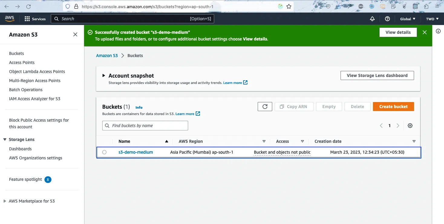Click Learn more link about Storage lens
Screen dimensions: 444x224
(x=235, y=83)
